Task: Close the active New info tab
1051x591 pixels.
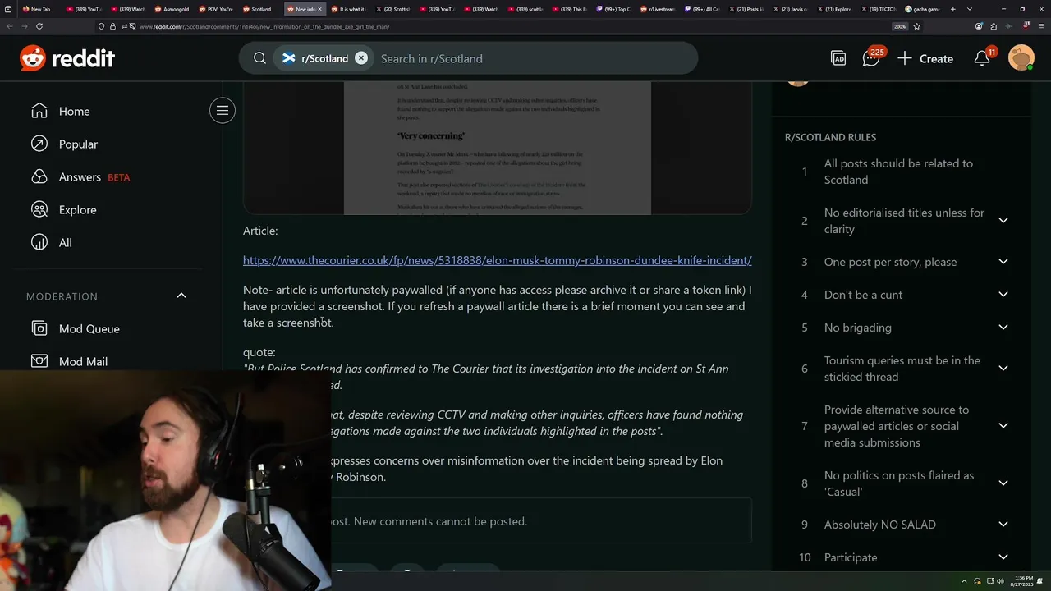Action: [x=320, y=9]
